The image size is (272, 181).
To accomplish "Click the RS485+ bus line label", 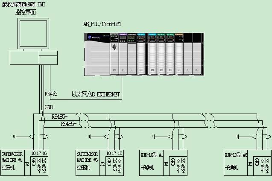I will pos(69,124).
